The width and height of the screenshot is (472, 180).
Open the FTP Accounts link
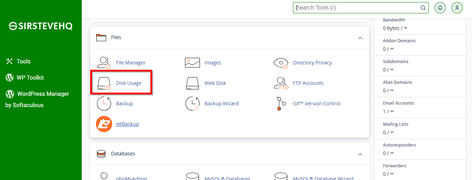tap(308, 83)
